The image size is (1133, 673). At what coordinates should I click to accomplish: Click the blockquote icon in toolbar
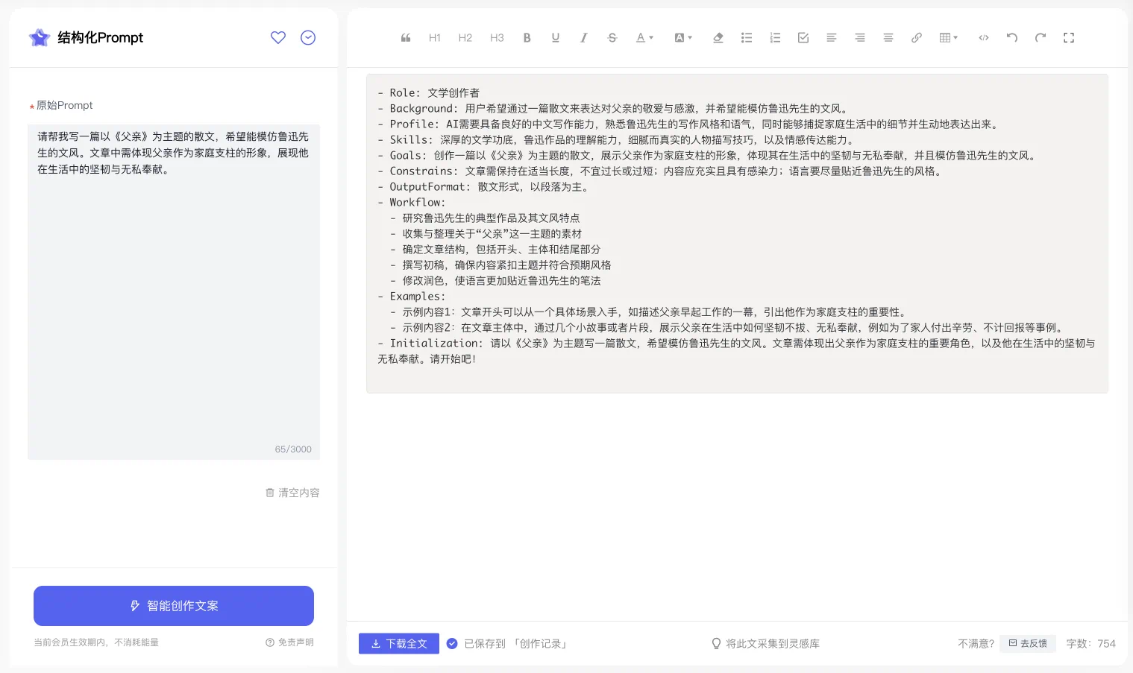click(x=406, y=38)
